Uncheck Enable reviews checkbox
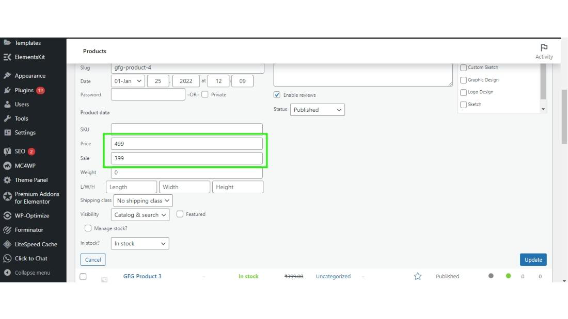 click(x=277, y=95)
